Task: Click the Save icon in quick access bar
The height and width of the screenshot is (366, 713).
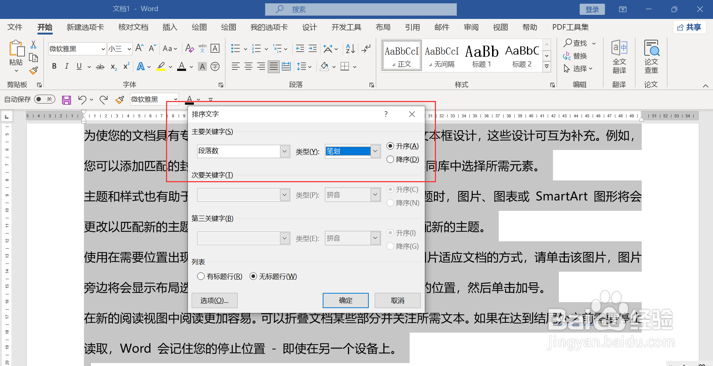Action: [x=66, y=100]
